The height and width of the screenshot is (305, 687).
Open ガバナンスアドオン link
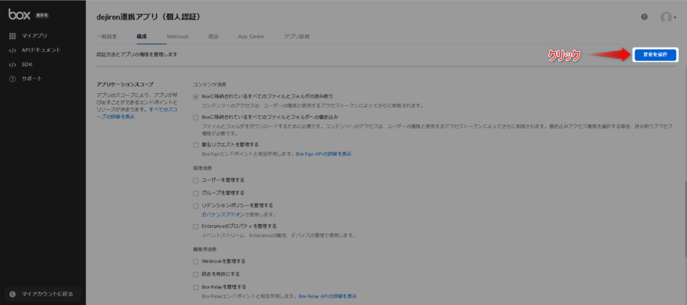click(x=223, y=215)
